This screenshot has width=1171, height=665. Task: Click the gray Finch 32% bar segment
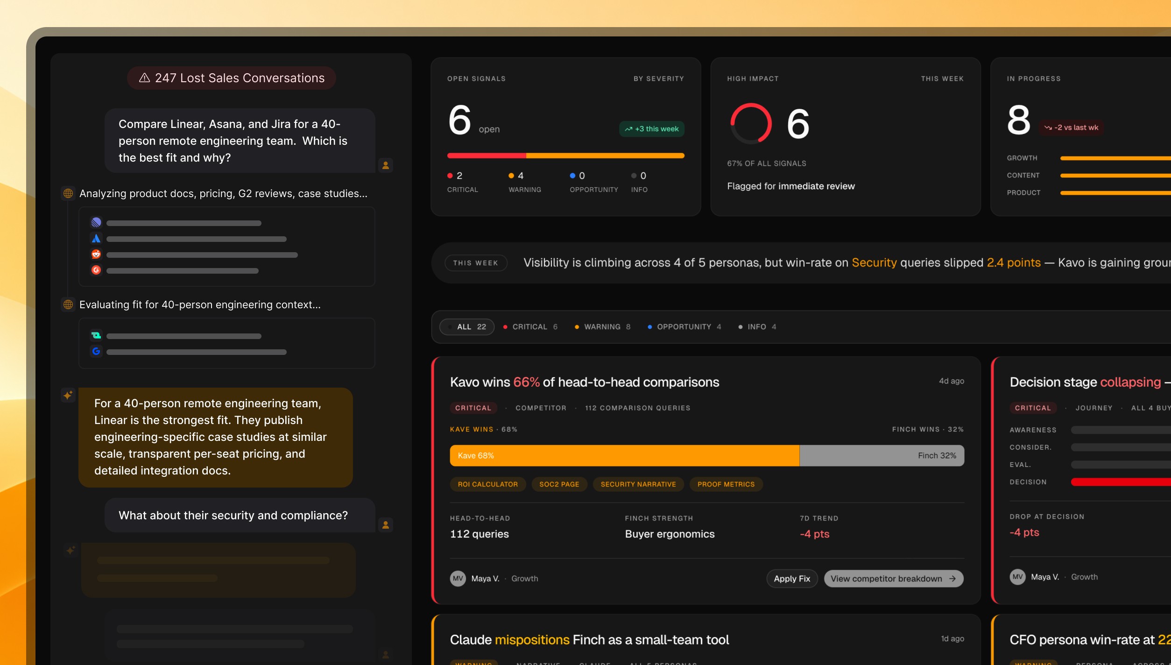pyautogui.click(x=882, y=455)
